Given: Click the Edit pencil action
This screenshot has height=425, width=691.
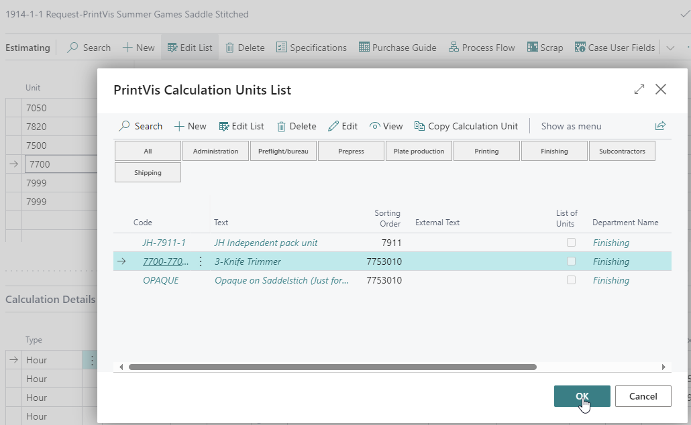Looking at the screenshot, I should 343,127.
